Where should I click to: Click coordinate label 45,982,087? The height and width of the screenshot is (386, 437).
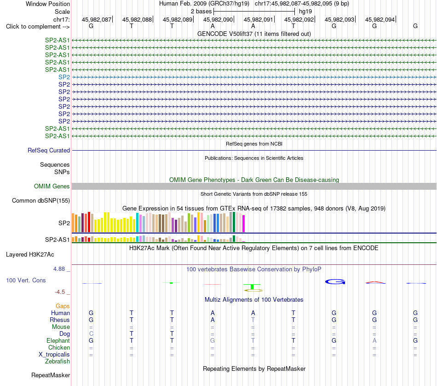coord(97,19)
